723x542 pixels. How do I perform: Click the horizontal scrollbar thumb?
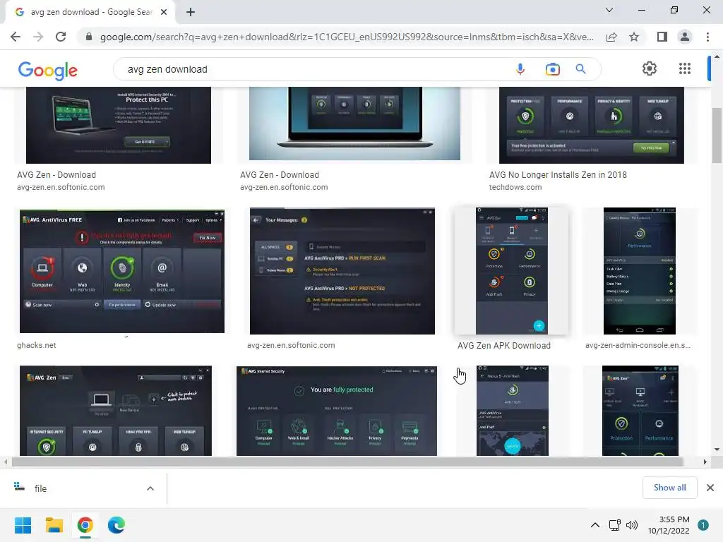pos(347,462)
